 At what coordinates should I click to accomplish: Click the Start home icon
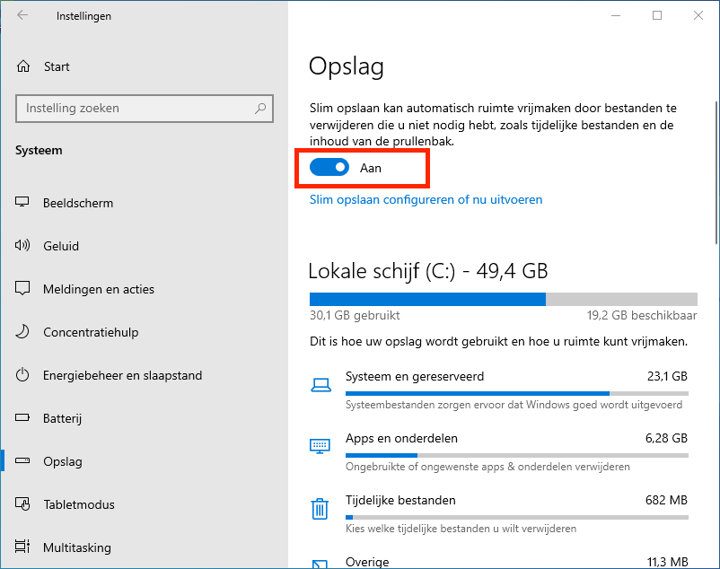[23, 66]
